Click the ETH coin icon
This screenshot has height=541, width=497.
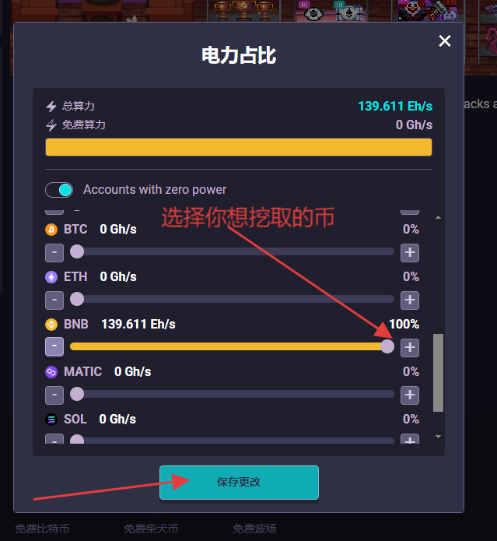[x=51, y=276]
